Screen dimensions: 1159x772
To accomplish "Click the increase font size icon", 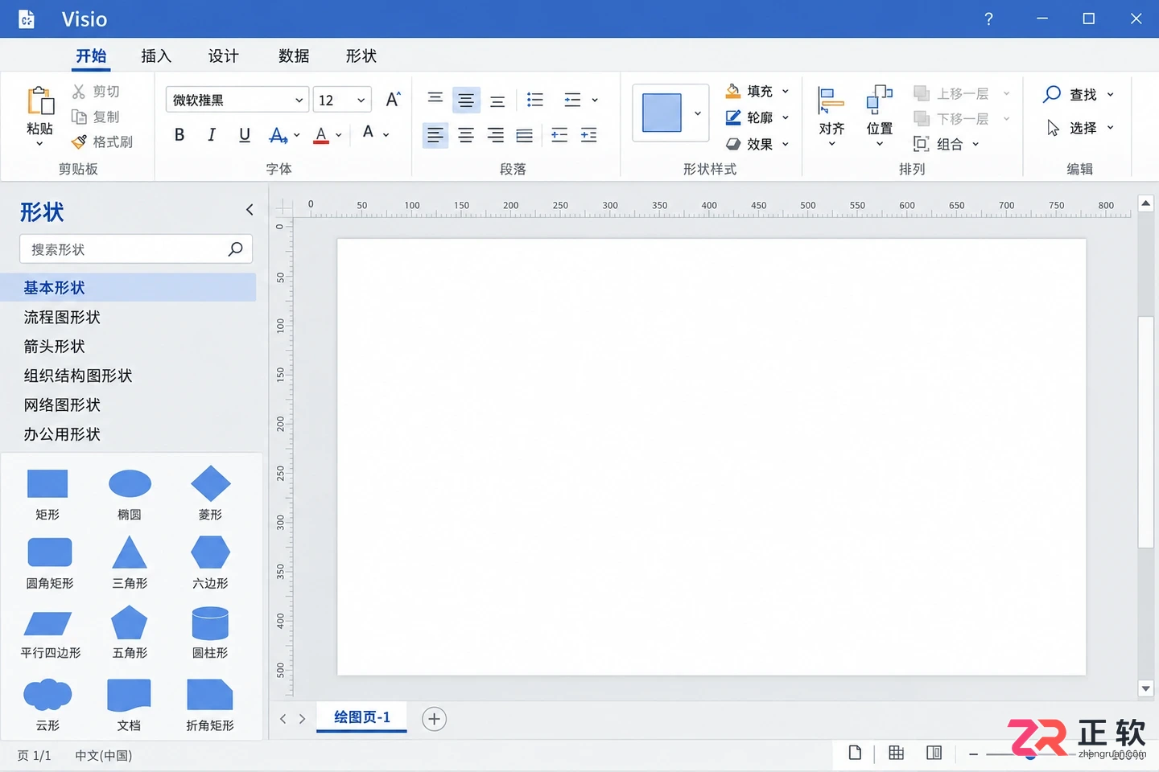I will [x=393, y=99].
